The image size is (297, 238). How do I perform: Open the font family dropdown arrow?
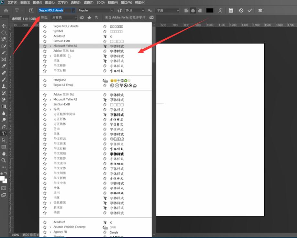click(x=73, y=11)
